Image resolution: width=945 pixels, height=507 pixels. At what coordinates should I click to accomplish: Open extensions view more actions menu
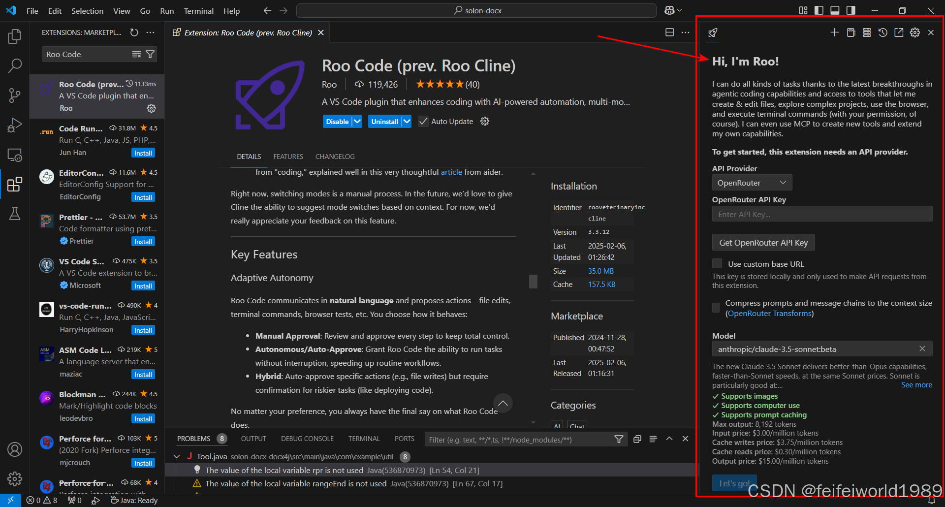[151, 32]
